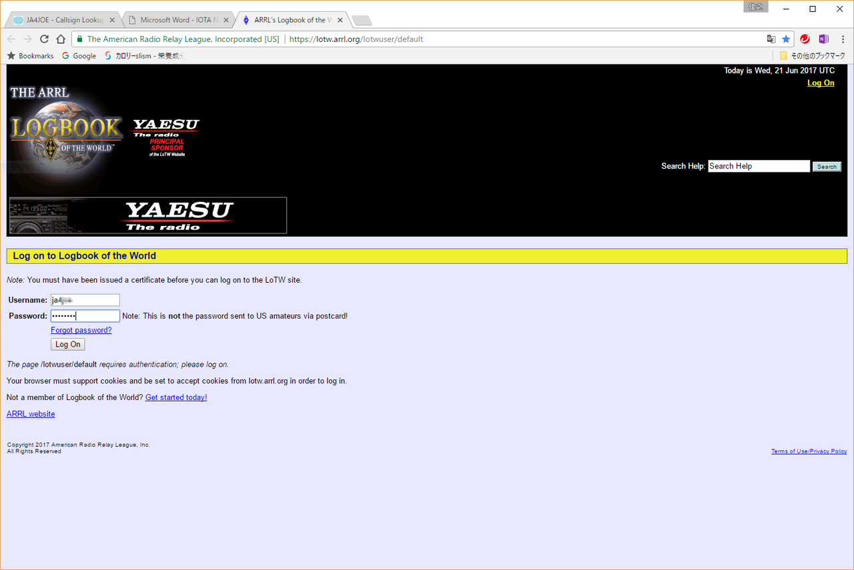
Task: View site security padlock information
Action: click(x=79, y=39)
